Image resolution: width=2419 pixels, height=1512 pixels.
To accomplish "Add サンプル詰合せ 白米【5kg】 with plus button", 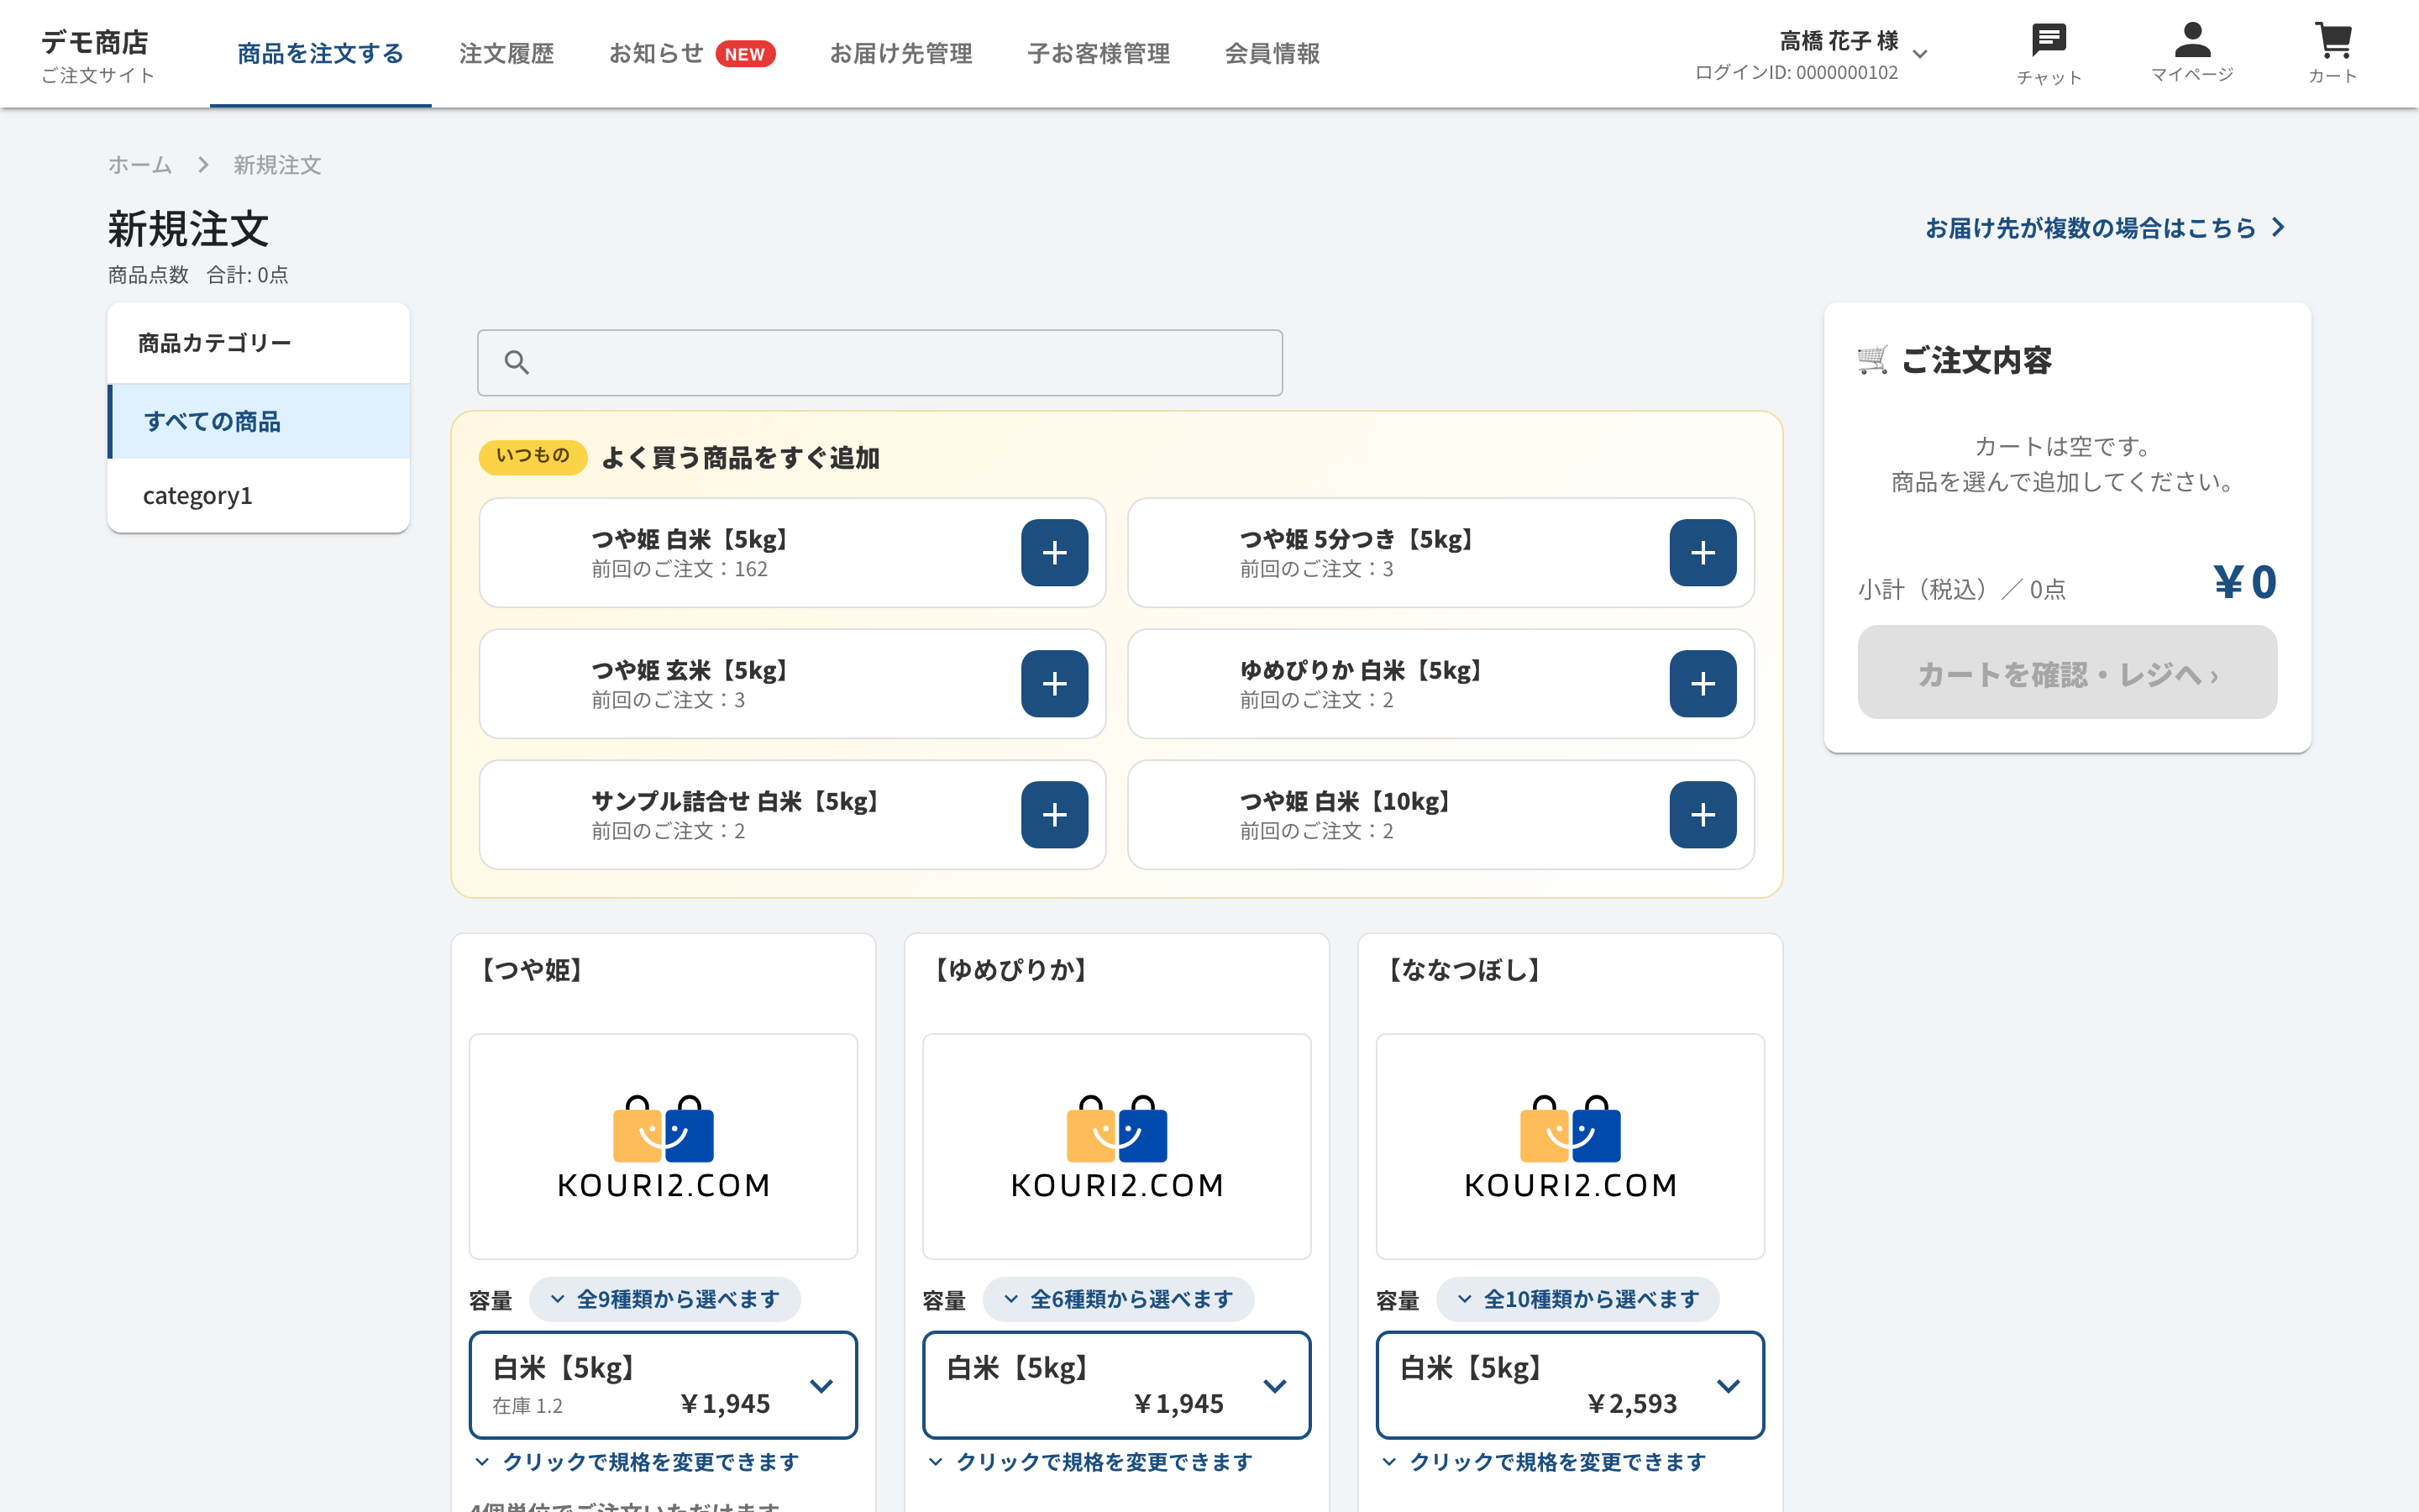I will click(1053, 814).
